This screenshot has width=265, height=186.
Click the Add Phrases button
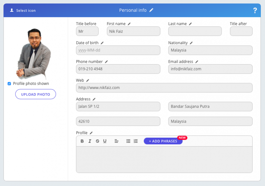coord(163,141)
